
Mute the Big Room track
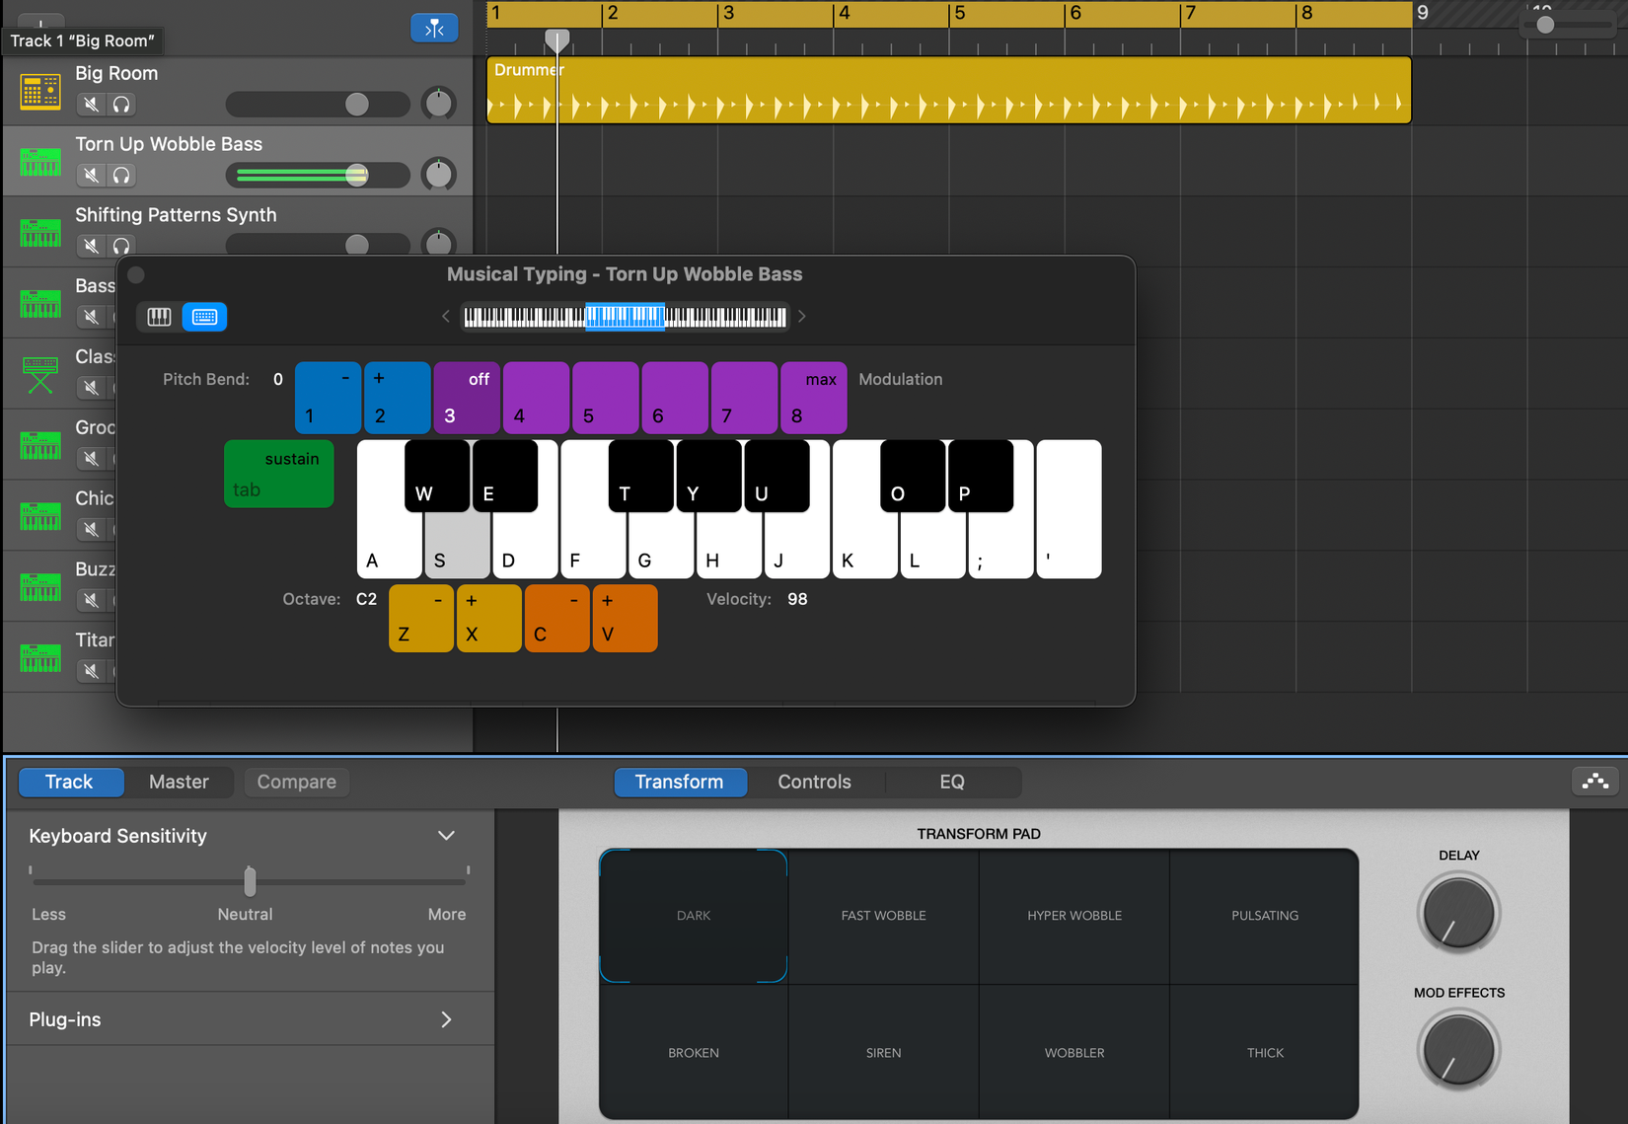[x=91, y=105]
